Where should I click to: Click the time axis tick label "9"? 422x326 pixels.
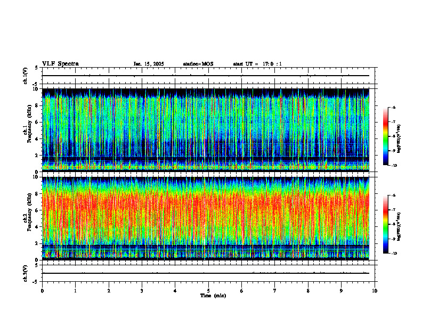(341, 291)
